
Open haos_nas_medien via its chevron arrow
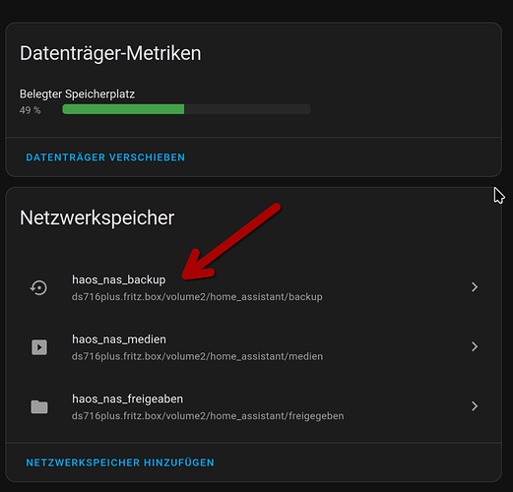pyautogui.click(x=475, y=346)
